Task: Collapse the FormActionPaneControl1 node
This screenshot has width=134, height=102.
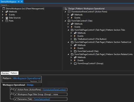Action: tap(65, 12)
